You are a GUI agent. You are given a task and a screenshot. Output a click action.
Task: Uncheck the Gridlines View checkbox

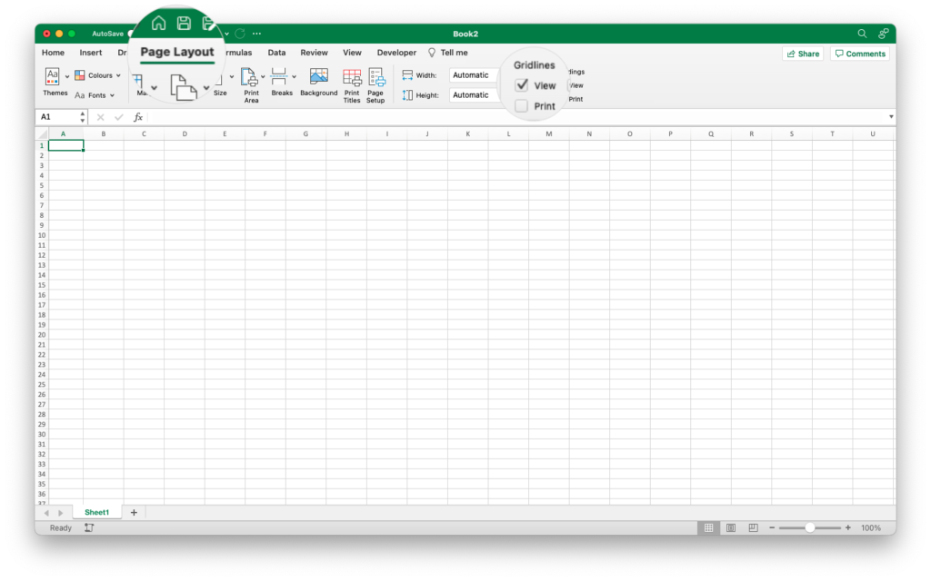[522, 85]
